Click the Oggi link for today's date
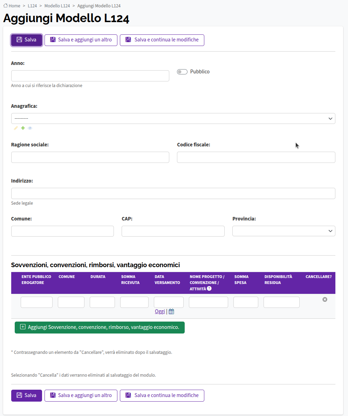This screenshot has height=416, width=348. (160, 311)
